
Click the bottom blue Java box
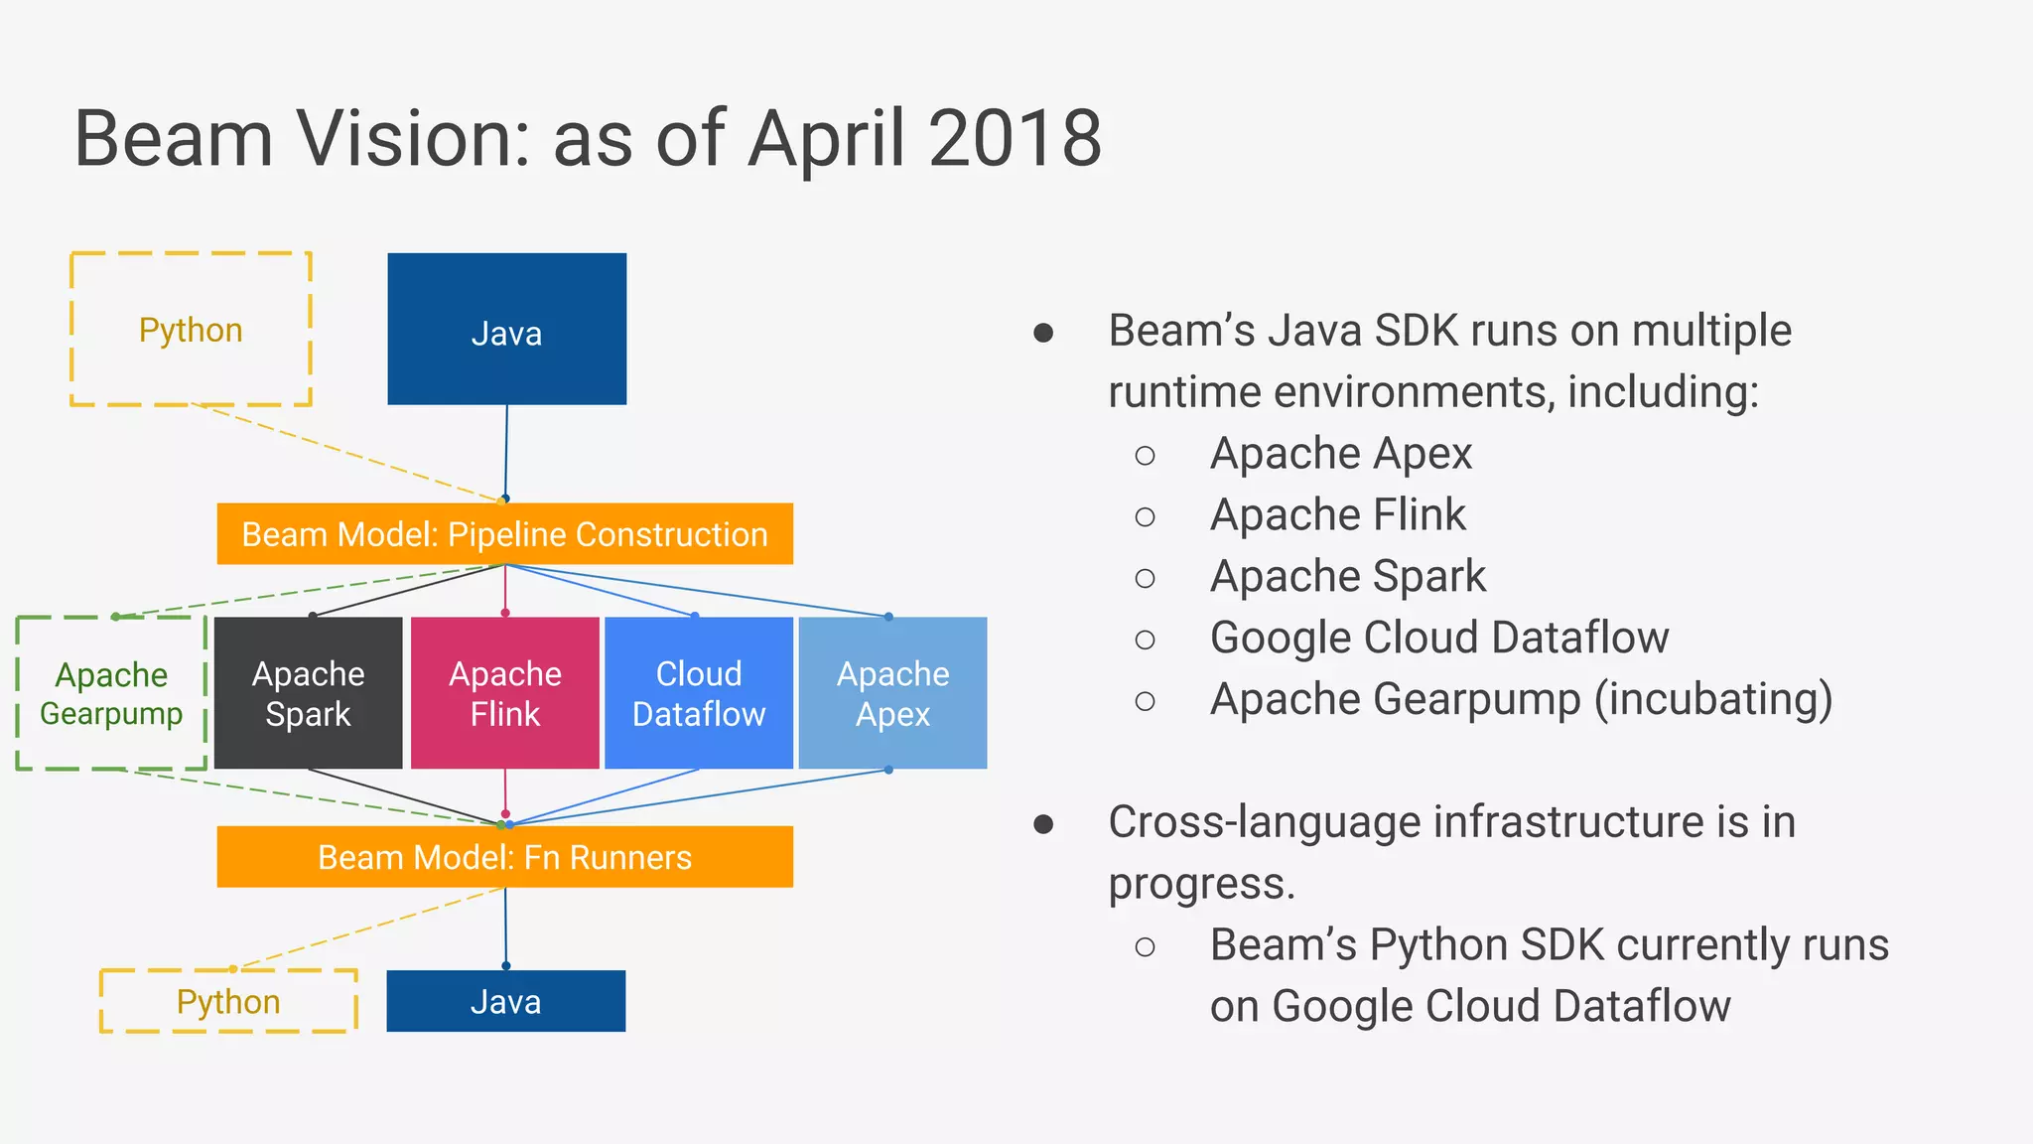(506, 1001)
